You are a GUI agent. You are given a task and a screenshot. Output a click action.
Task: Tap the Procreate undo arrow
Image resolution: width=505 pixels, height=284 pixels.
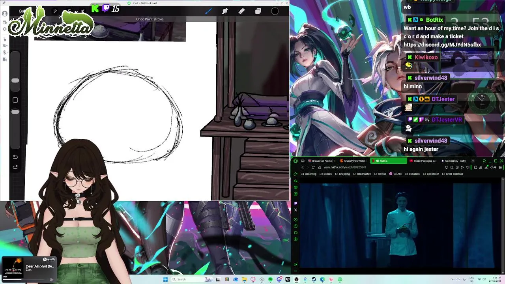[x=15, y=157]
